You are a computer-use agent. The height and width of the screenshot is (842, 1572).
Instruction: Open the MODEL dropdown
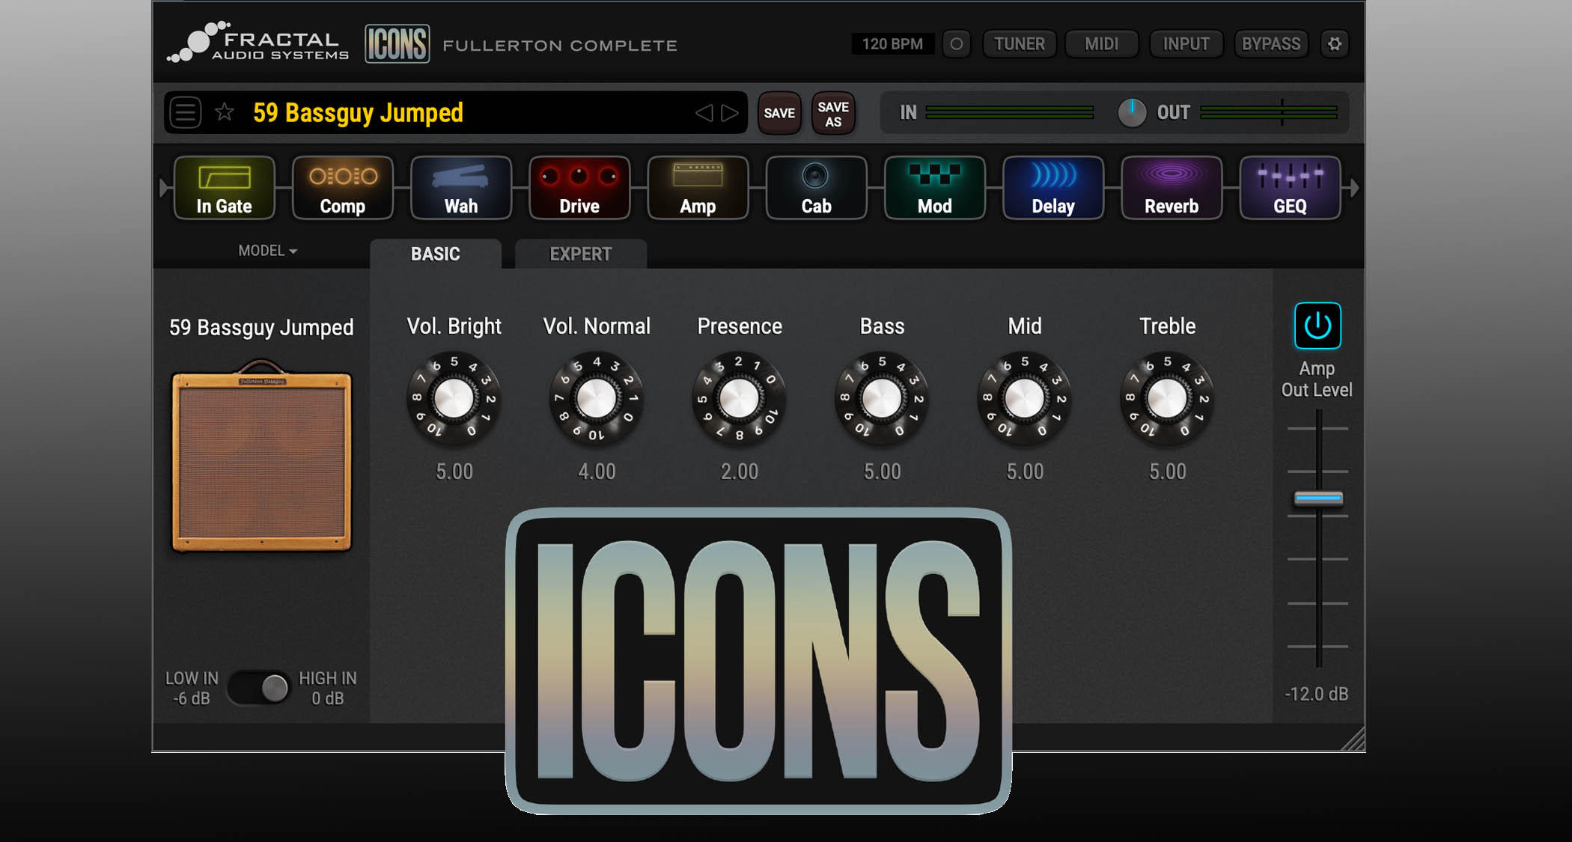click(x=266, y=251)
